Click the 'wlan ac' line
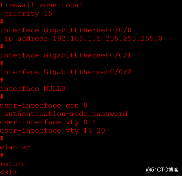This screenshot has width=182, height=176. [x=15, y=147]
